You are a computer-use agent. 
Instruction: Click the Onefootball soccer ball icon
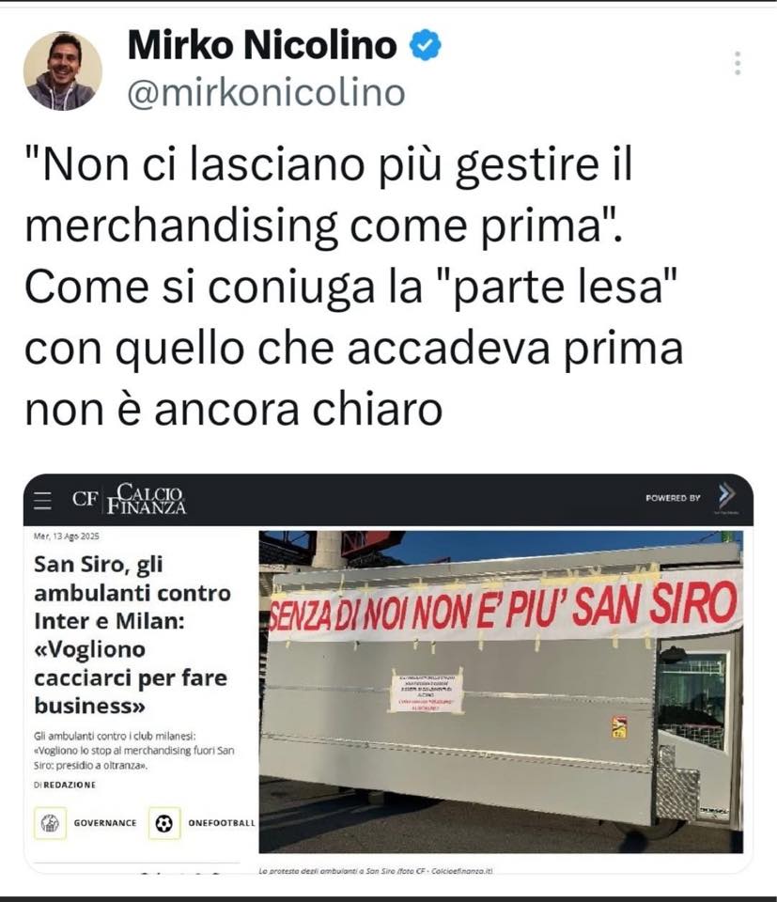pyautogui.click(x=164, y=823)
